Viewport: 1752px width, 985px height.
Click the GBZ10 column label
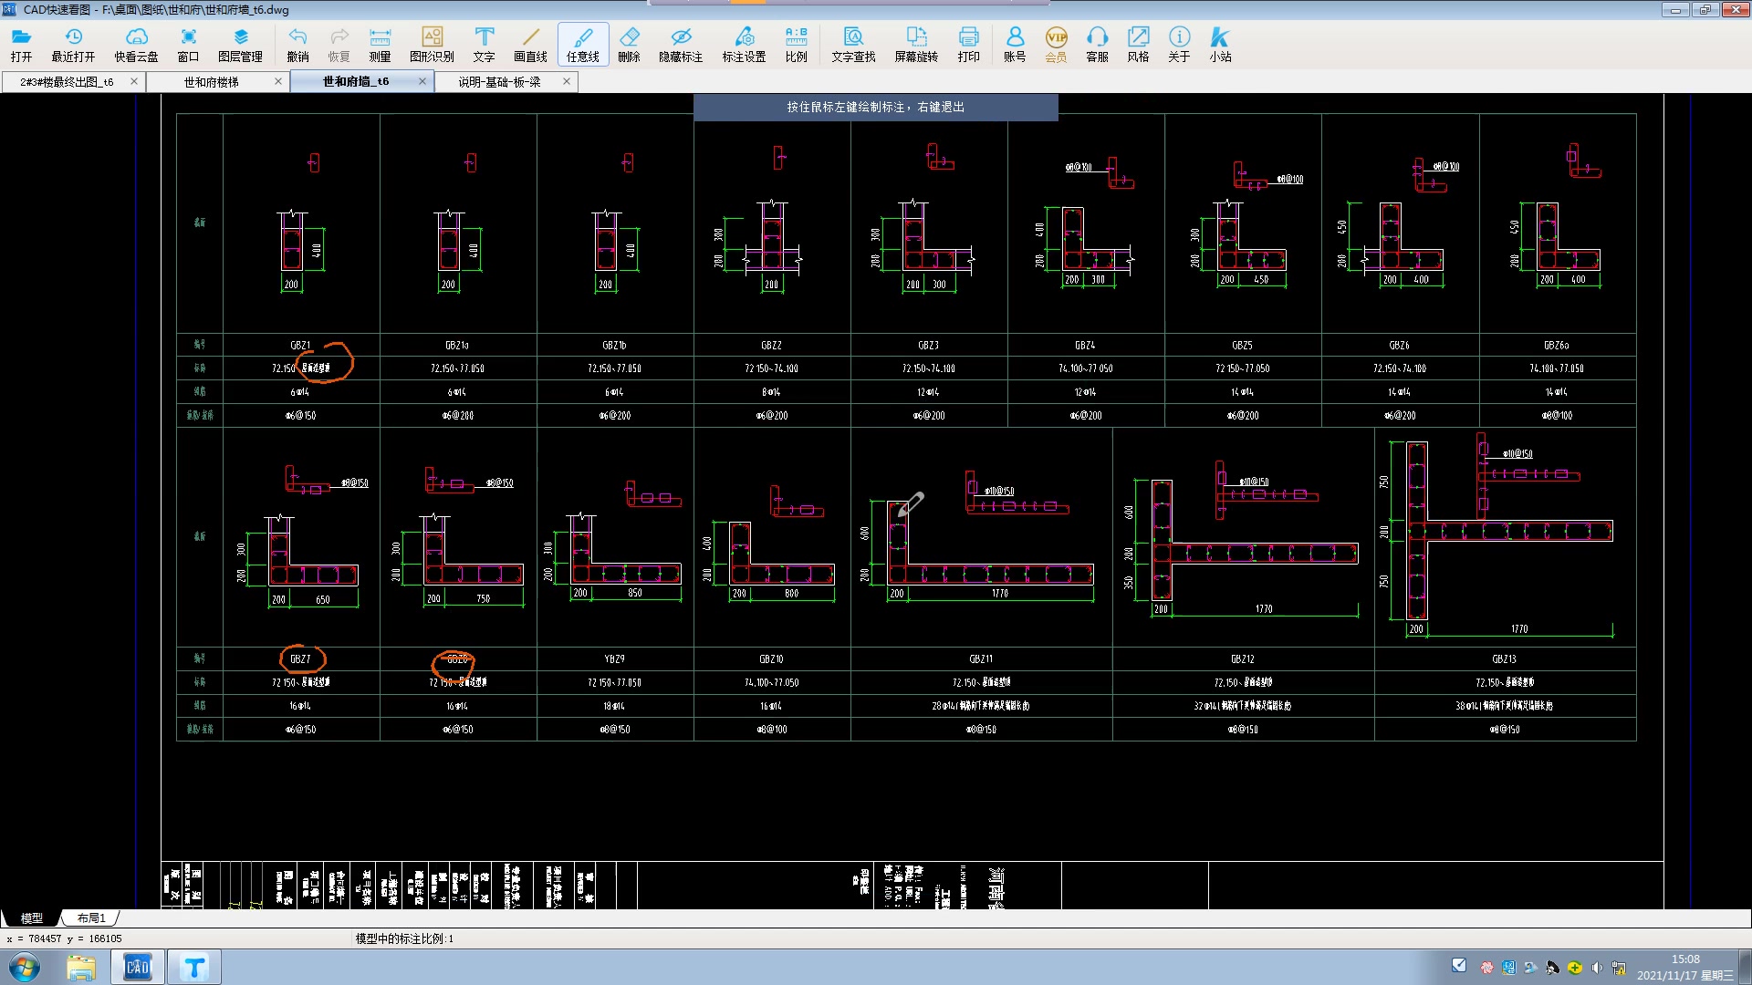(x=771, y=658)
